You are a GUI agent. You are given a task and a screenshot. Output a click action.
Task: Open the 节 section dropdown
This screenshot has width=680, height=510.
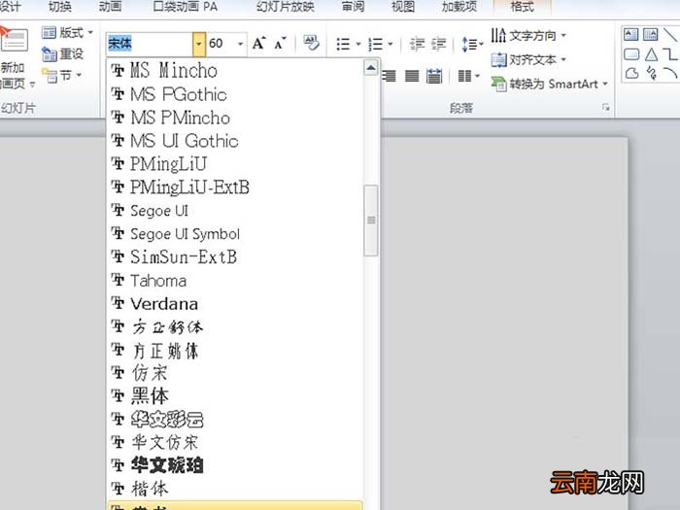(62, 76)
